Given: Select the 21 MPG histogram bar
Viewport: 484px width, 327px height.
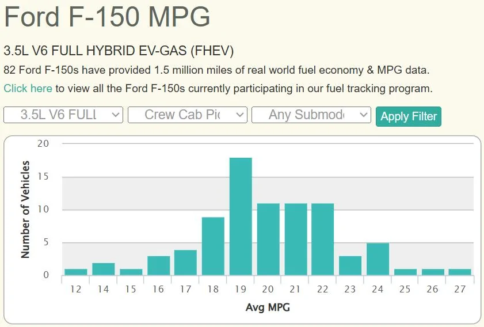Looking at the screenshot, I should (296, 239).
